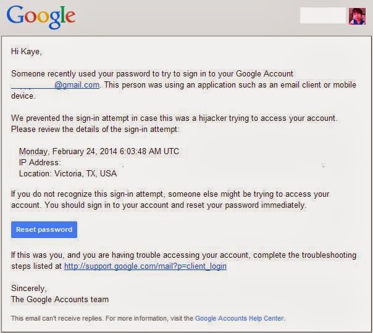Image resolution: width=373 pixels, height=333 pixels.
Task: Select the Monday, February 24, 2014 timestamp line
Action: pyautogui.click(x=99, y=151)
